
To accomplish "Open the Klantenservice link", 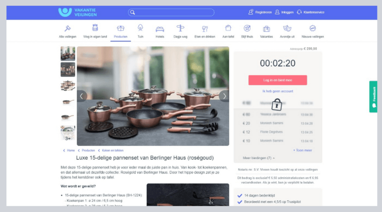I will pyautogui.click(x=311, y=12).
